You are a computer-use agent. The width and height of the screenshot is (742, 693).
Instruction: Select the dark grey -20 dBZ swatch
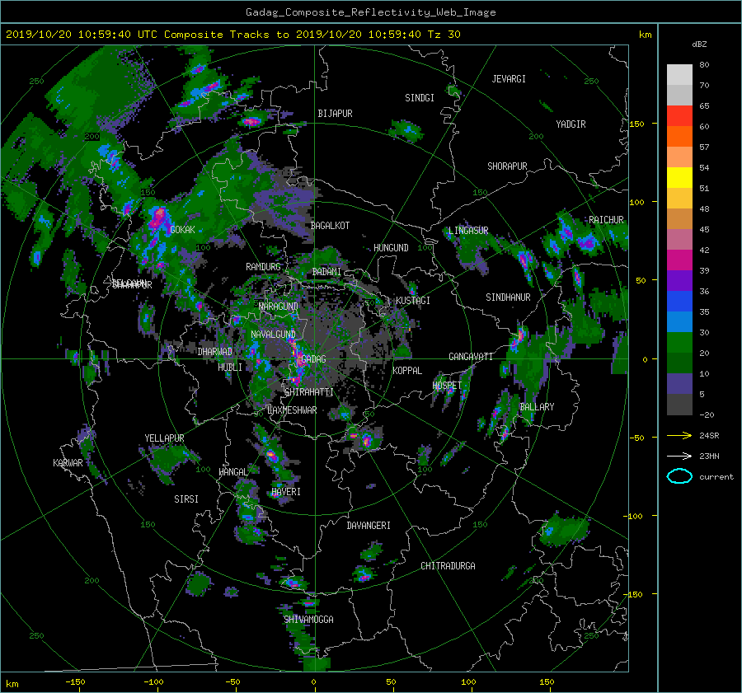tap(679, 405)
